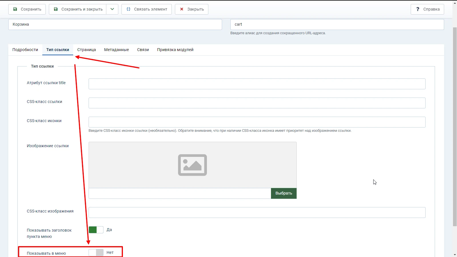
Task: Click the floppy icon on Сохранить и закрыть
Action: [x=56, y=9]
